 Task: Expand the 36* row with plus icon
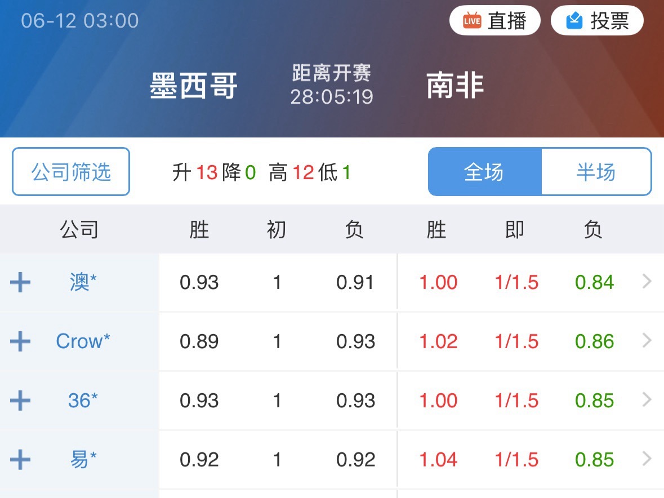20,401
